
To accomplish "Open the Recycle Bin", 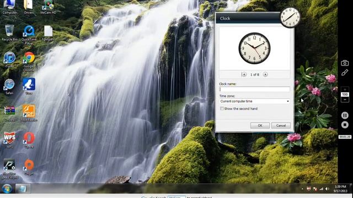I will pos(9,33).
